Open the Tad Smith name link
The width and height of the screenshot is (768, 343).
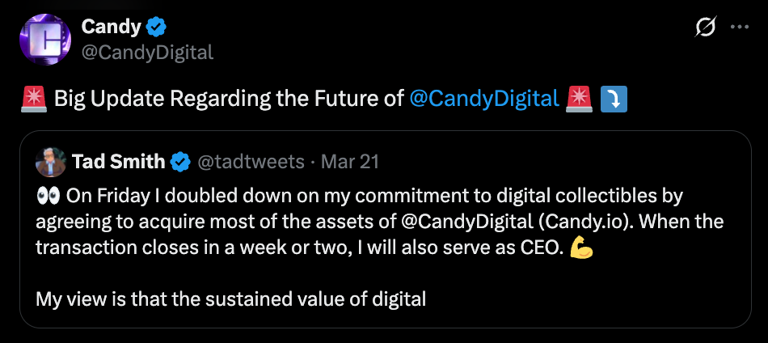(x=118, y=162)
